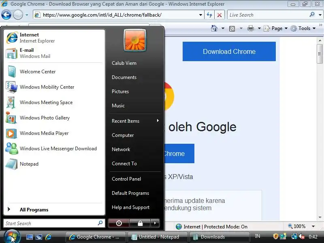Click the muted volume tray icon
The height and width of the screenshot is (243, 324).
point(302,236)
